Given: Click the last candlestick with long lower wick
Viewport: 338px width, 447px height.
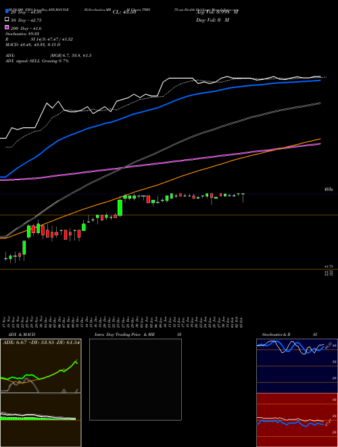Looking at the screenshot, I should 243,198.
